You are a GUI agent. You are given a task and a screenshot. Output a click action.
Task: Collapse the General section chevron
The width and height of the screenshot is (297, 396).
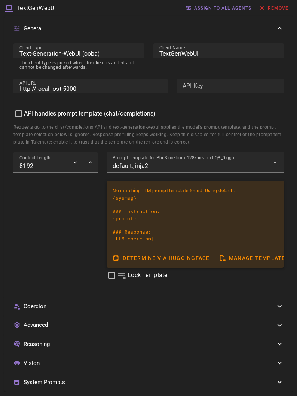(279, 28)
